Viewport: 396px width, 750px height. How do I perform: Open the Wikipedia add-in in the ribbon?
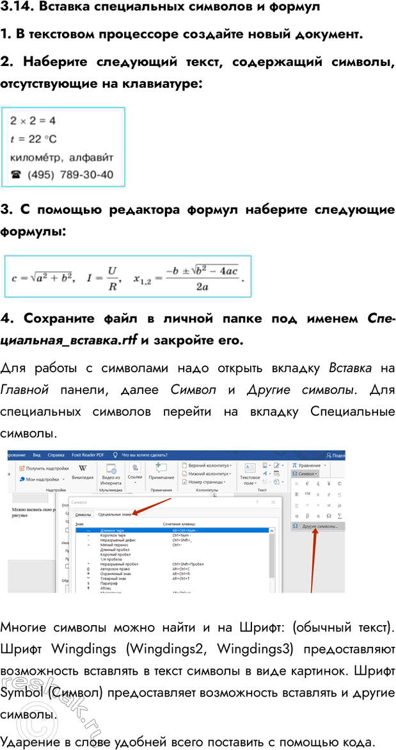(x=82, y=471)
